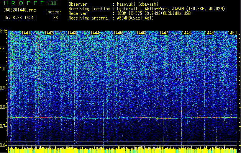Viewport: 241px width, 153px height.
Task: Click the carrier line dip near 1447
Action: [157, 118]
